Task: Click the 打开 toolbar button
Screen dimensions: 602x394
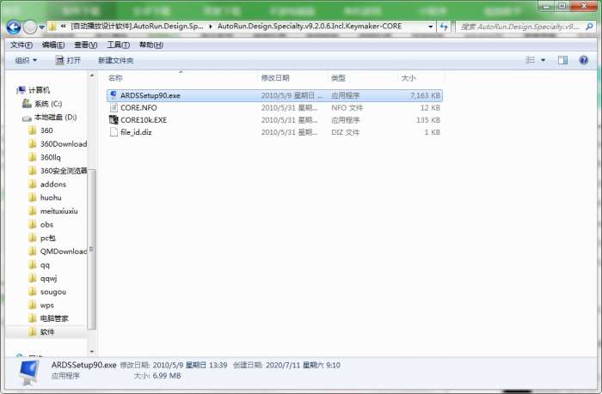Action: (x=68, y=60)
